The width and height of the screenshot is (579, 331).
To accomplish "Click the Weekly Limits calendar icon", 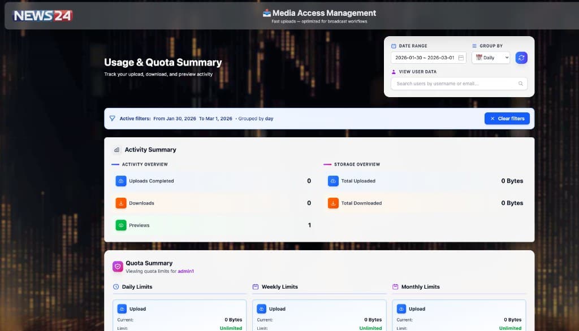I will point(256,286).
